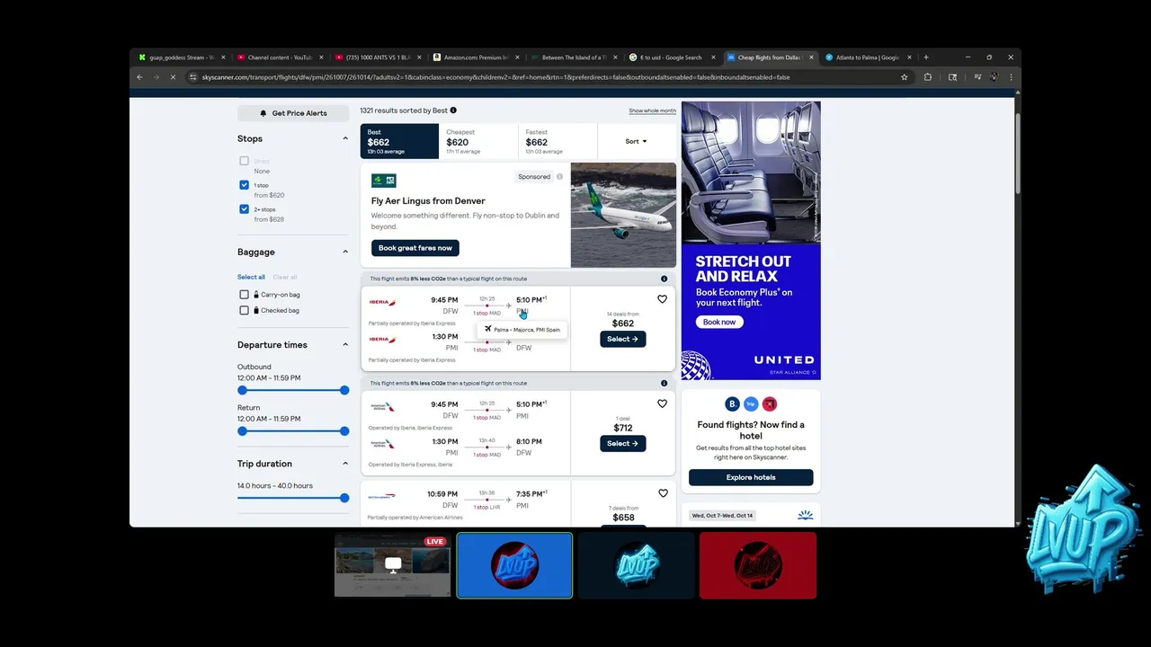
Task: Click Select all baggage link
Action: 251,277
